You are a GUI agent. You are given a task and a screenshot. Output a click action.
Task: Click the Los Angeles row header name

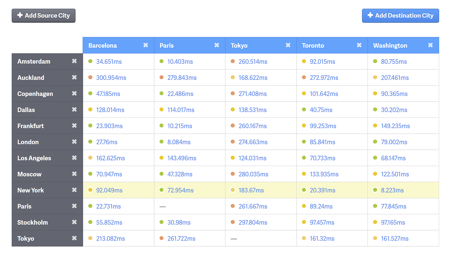34,158
